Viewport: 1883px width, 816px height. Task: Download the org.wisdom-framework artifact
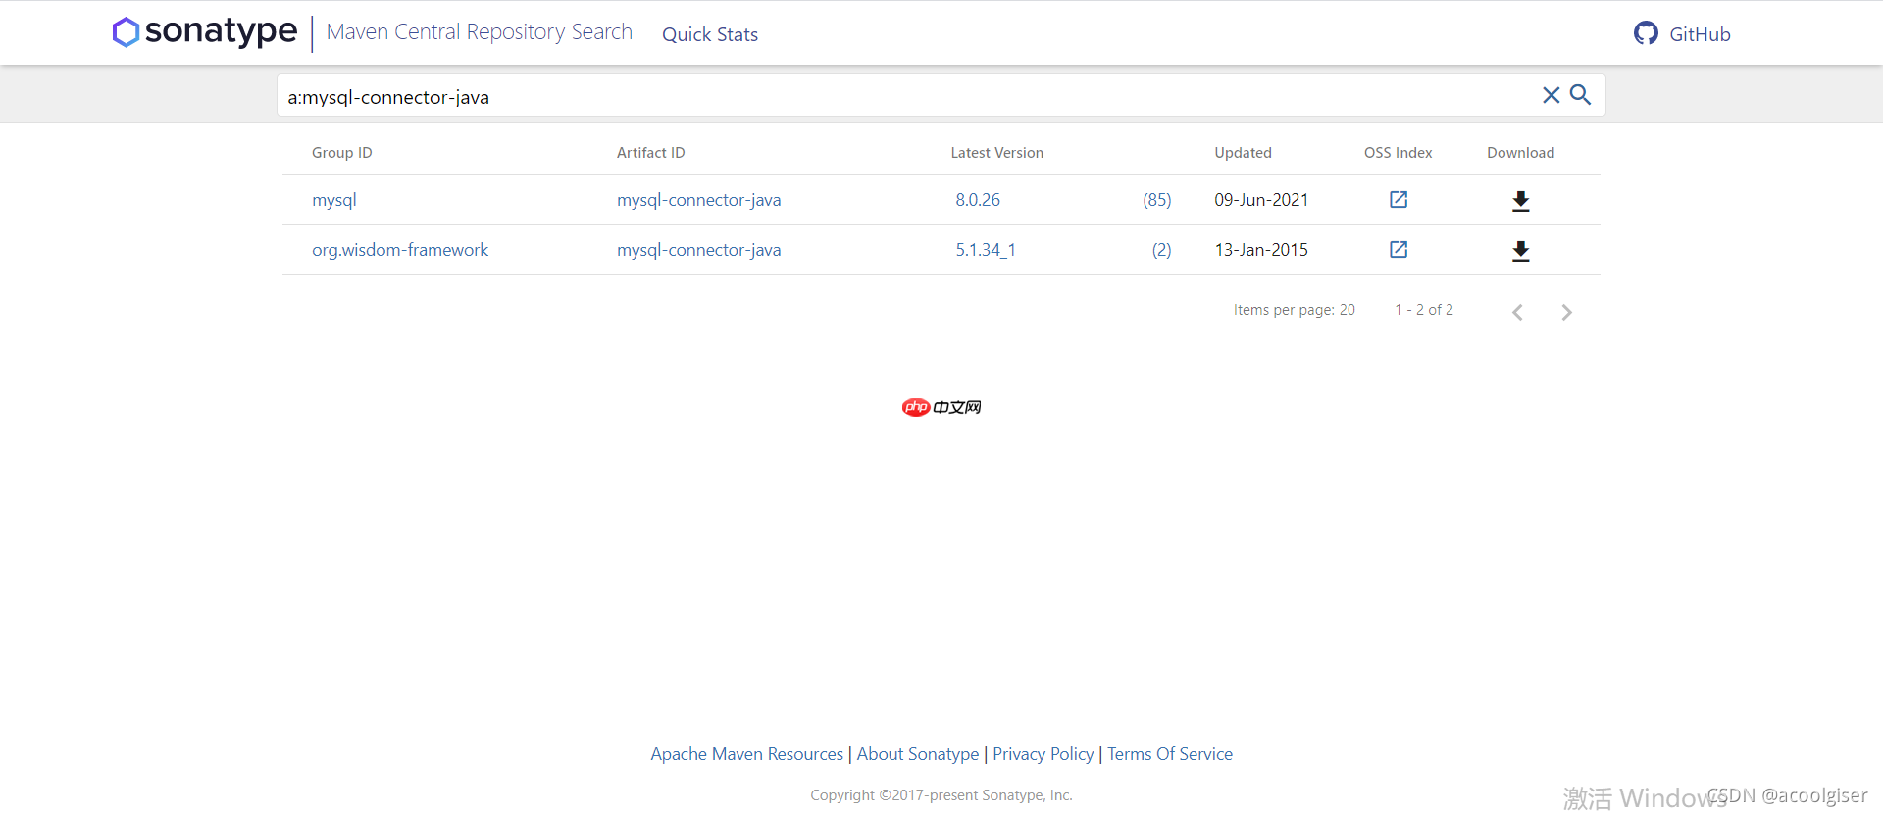pyautogui.click(x=1520, y=251)
